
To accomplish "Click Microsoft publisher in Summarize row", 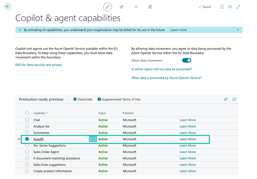I will click(129, 133).
